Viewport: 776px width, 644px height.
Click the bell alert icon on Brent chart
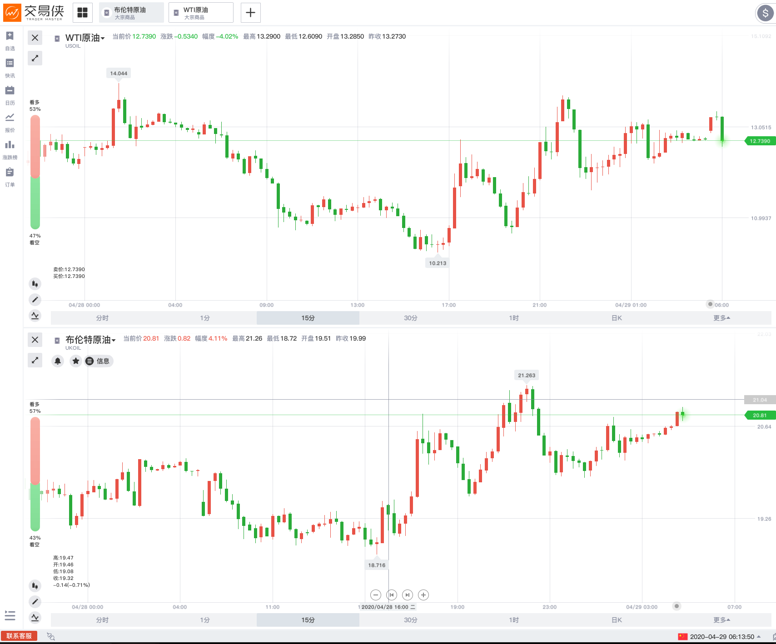click(58, 361)
